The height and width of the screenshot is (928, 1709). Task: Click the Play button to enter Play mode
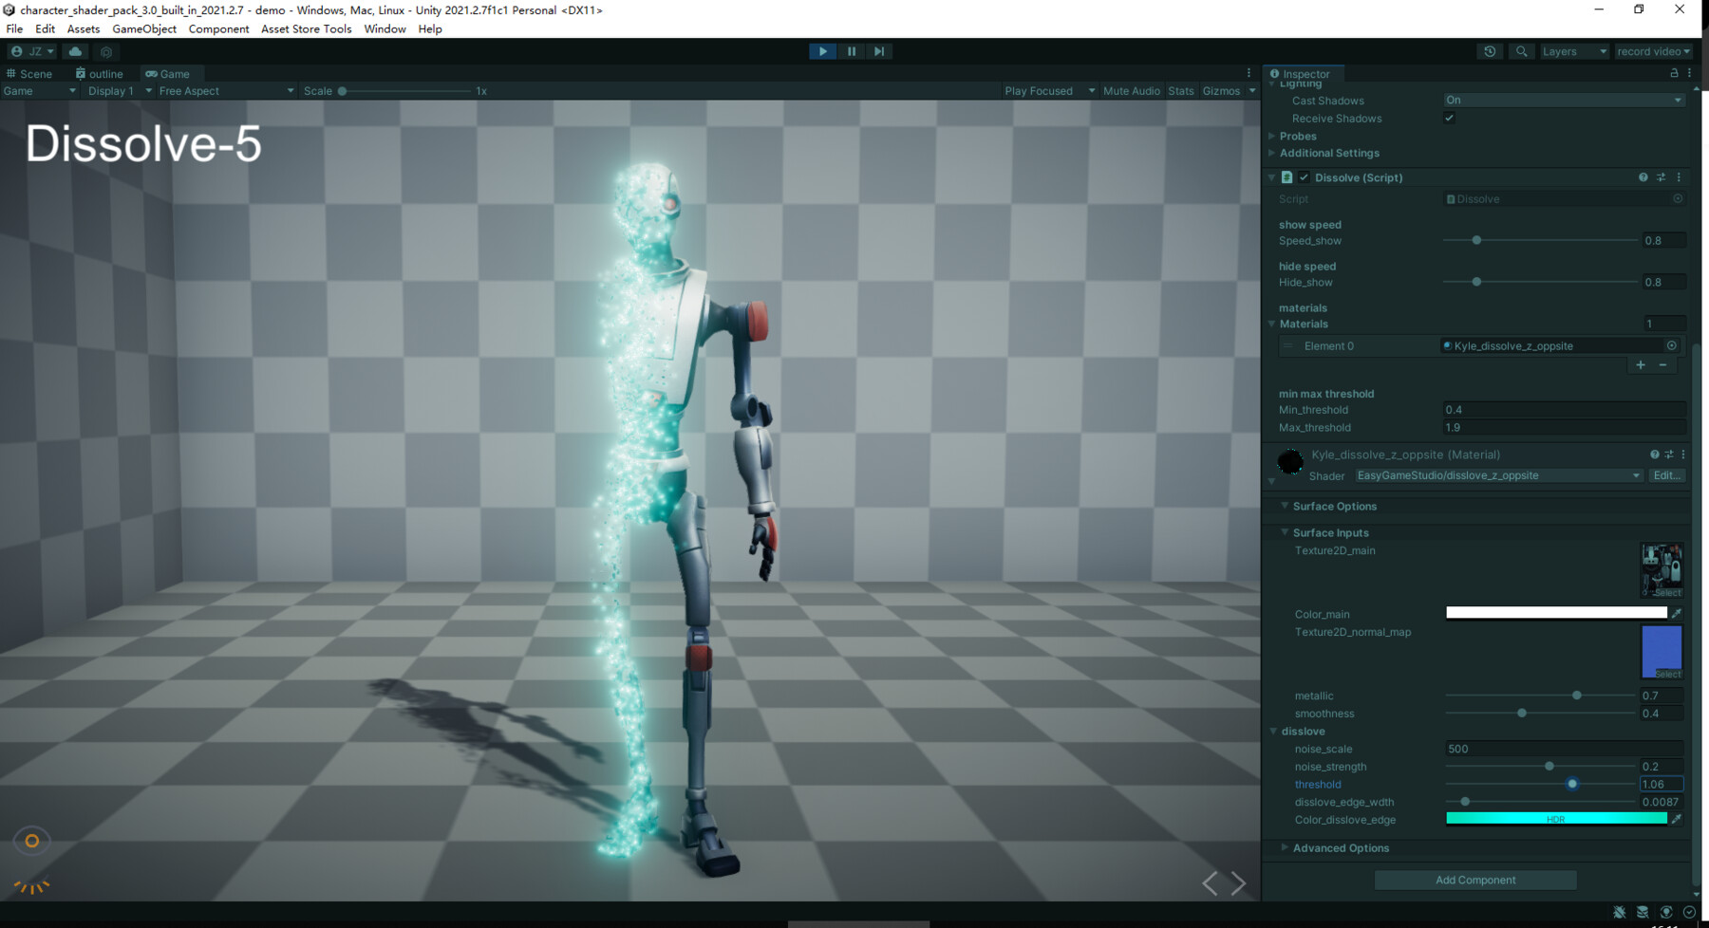(821, 51)
